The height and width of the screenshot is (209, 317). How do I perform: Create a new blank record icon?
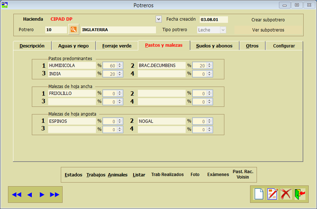tap(259, 194)
